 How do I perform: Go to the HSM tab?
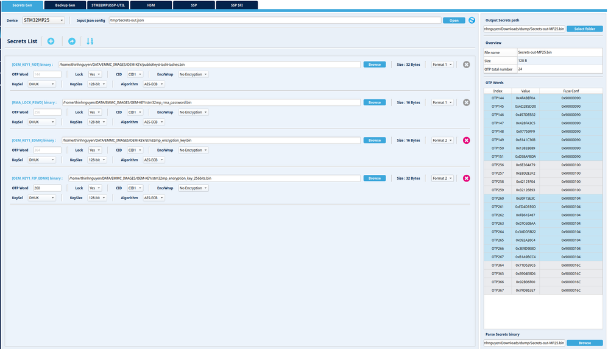point(151,5)
